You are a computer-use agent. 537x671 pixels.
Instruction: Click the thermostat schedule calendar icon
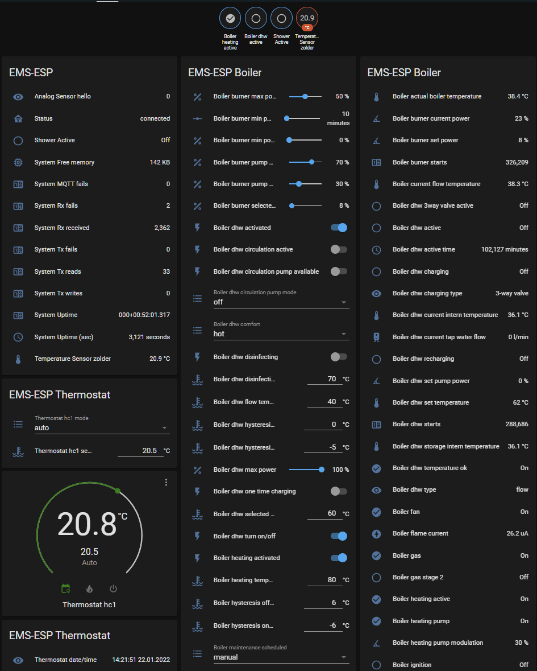[66, 588]
